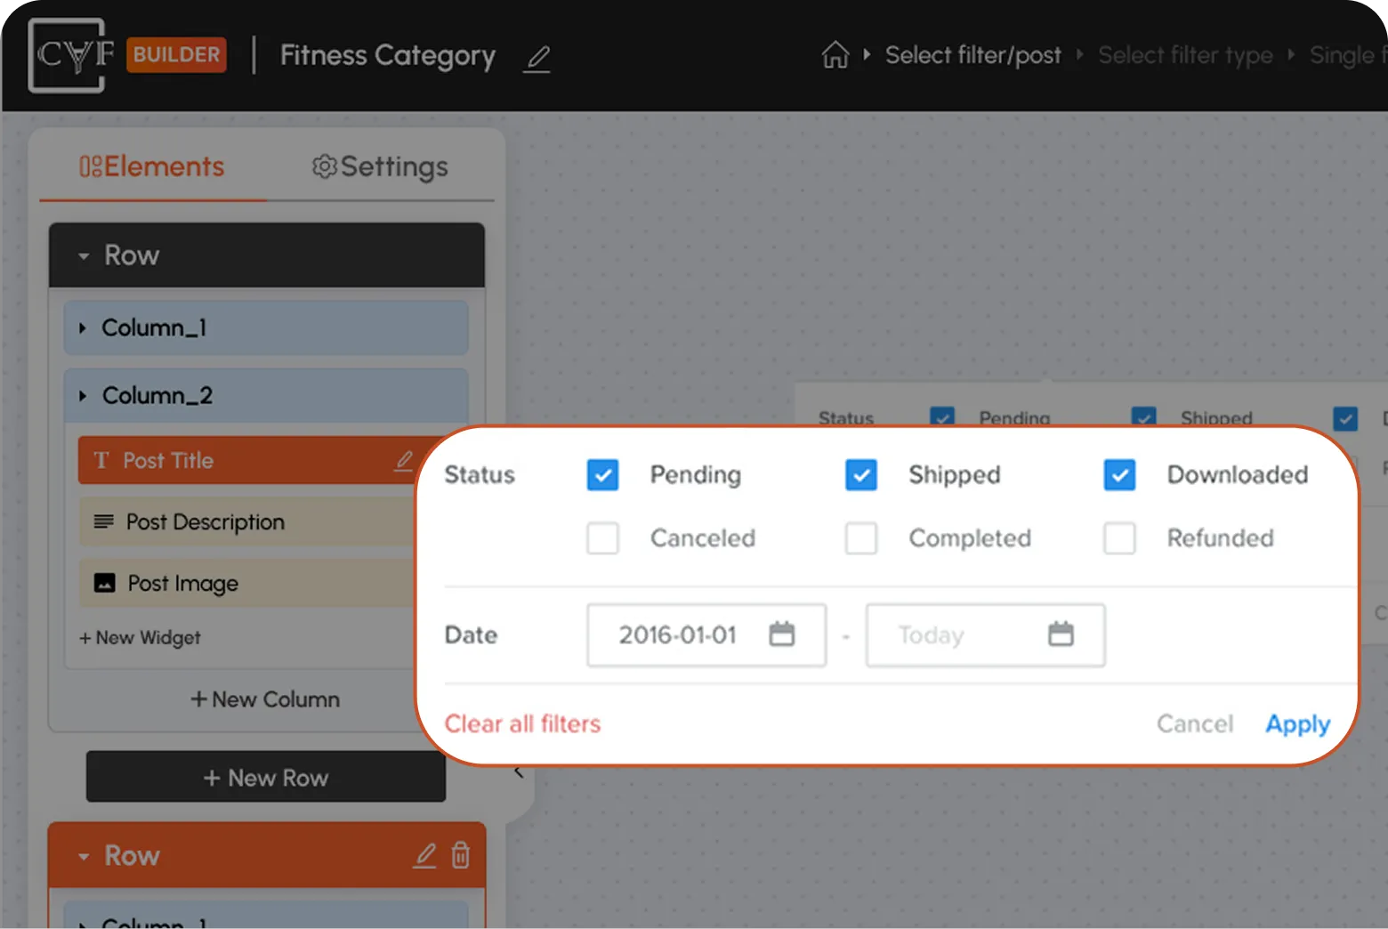1388x929 pixels.
Task: Click the Cancel button in filter popup
Action: [1194, 724]
